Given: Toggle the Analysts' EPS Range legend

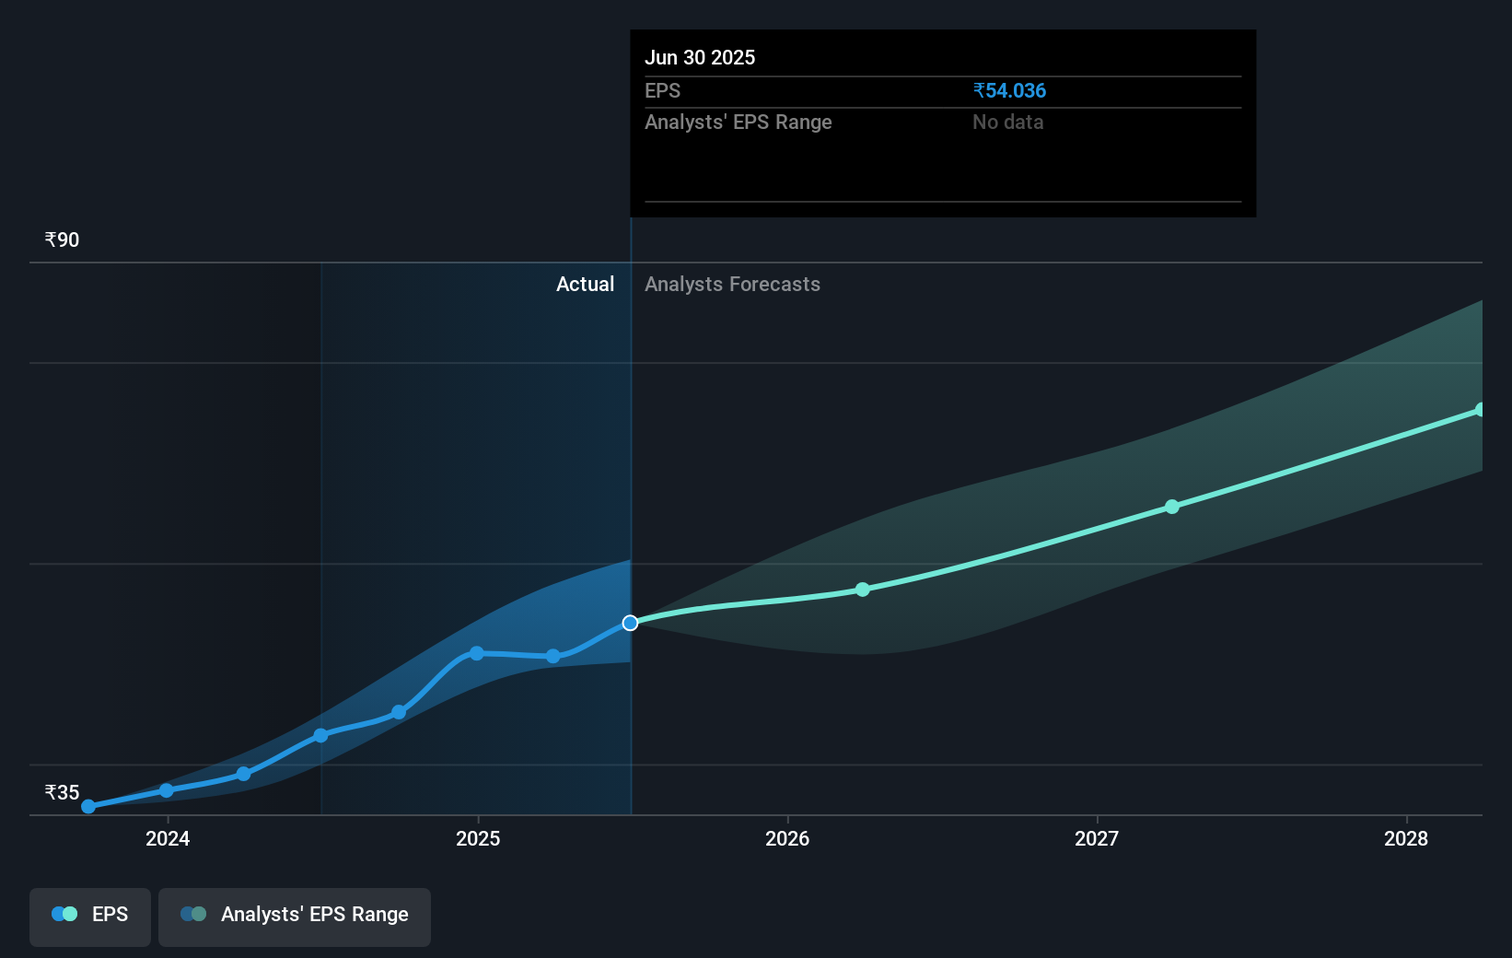Looking at the screenshot, I should point(295,917).
